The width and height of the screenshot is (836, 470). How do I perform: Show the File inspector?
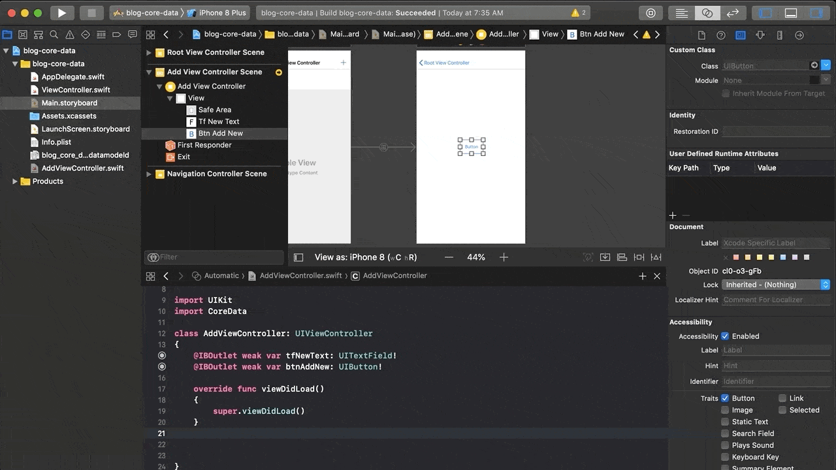pos(701,35)
